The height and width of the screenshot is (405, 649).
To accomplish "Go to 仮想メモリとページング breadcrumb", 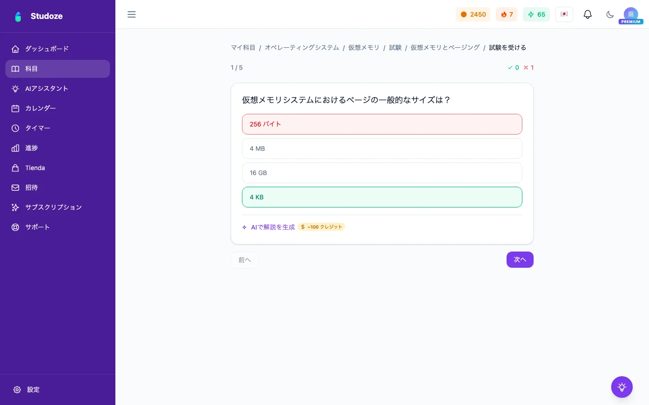I will coord(445,48).
